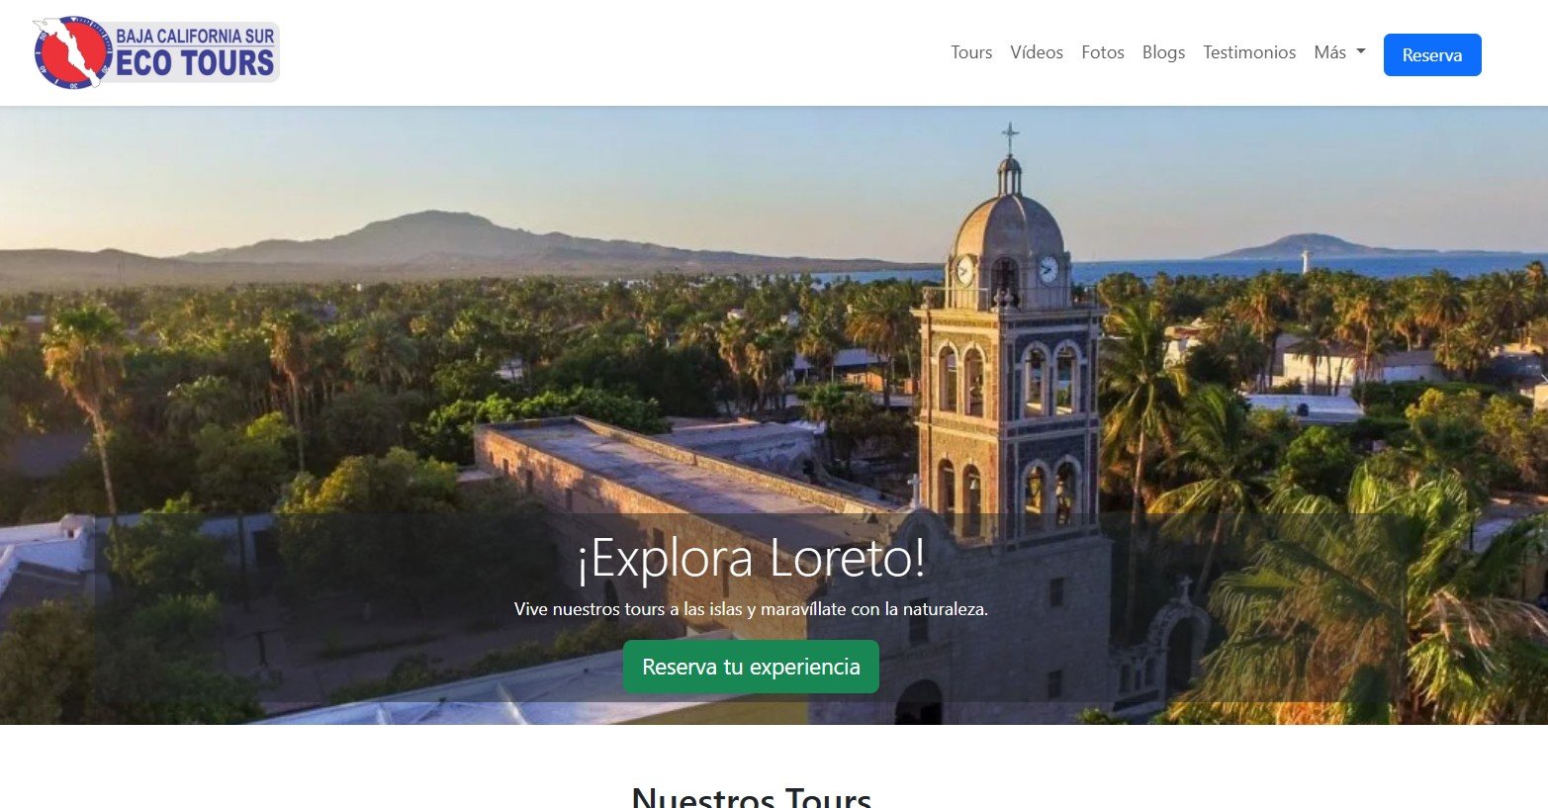Image resolution: width=1548 pixels, height=808 pixels.
Task: Click the "BAJA CALIFORNIA SUR" logo text
Action: click(195, 36)
